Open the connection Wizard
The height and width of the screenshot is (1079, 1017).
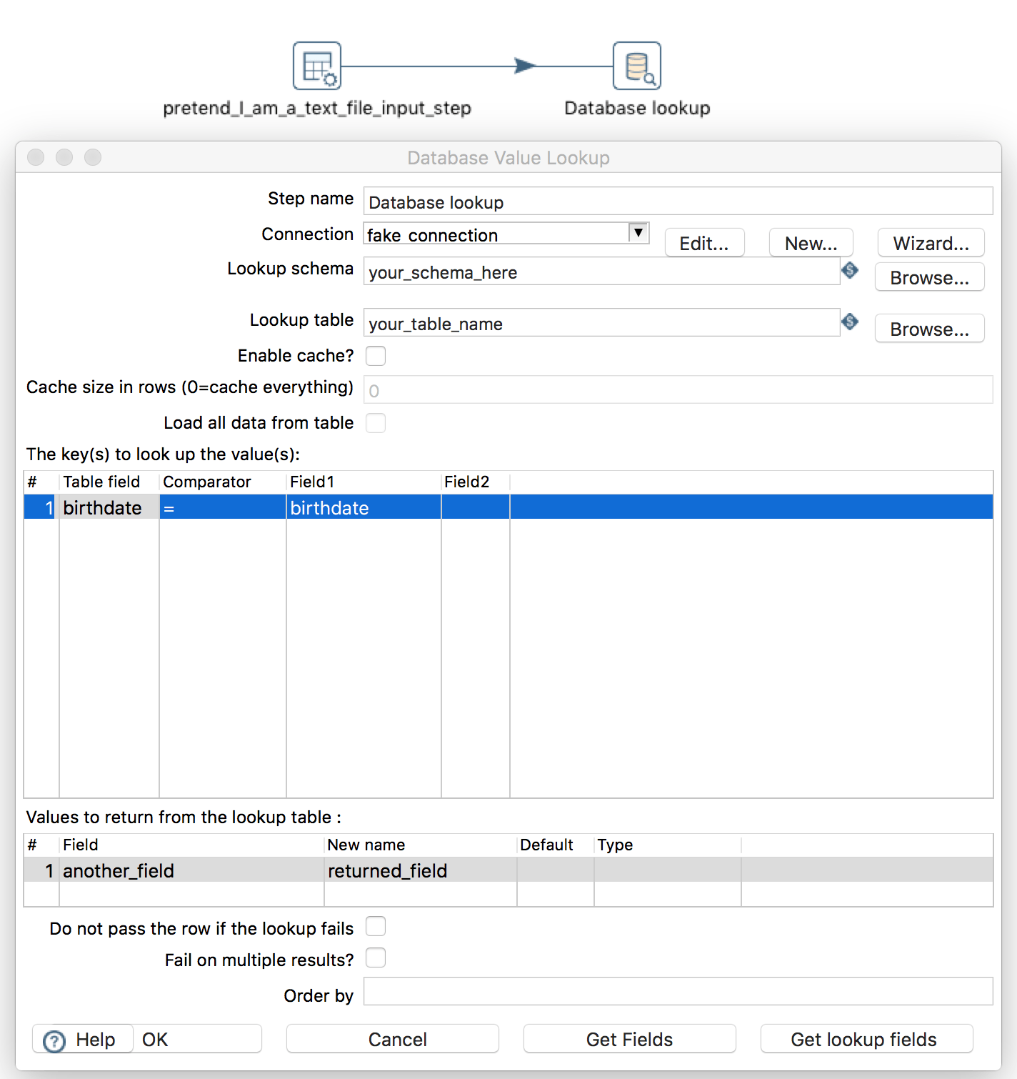click(931, 244)
